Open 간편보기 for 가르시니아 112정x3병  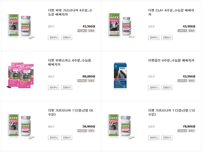(x=167, y=138)
